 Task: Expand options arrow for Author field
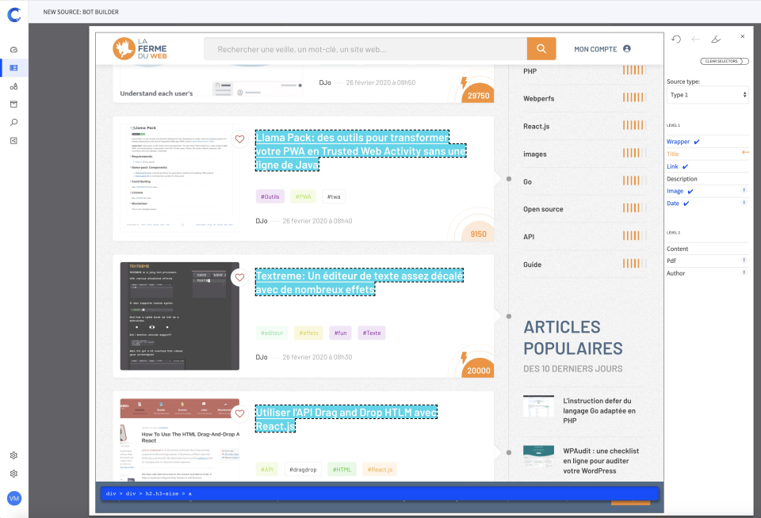tap(744, 272)
